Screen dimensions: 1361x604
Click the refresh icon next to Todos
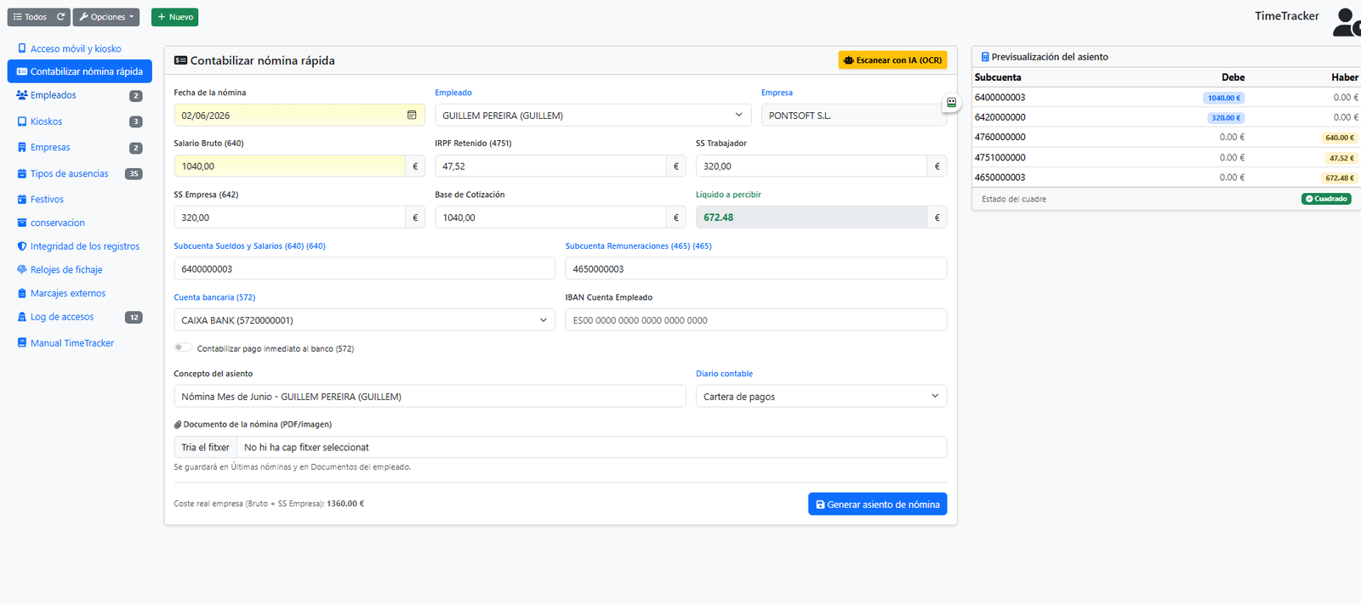[60, 17]
